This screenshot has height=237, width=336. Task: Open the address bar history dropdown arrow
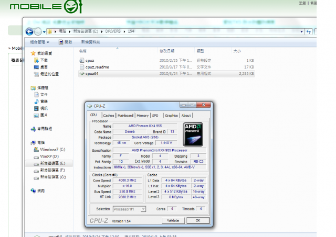tap(301, 31)
